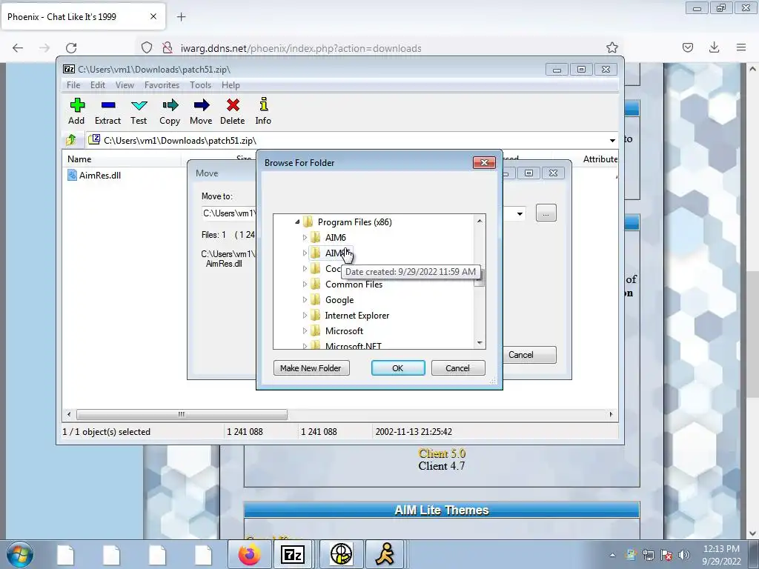Click the 7-Zip horizontal scrollbar thumb
This screenshot has width=759, height=569.
tap(182, 414)
